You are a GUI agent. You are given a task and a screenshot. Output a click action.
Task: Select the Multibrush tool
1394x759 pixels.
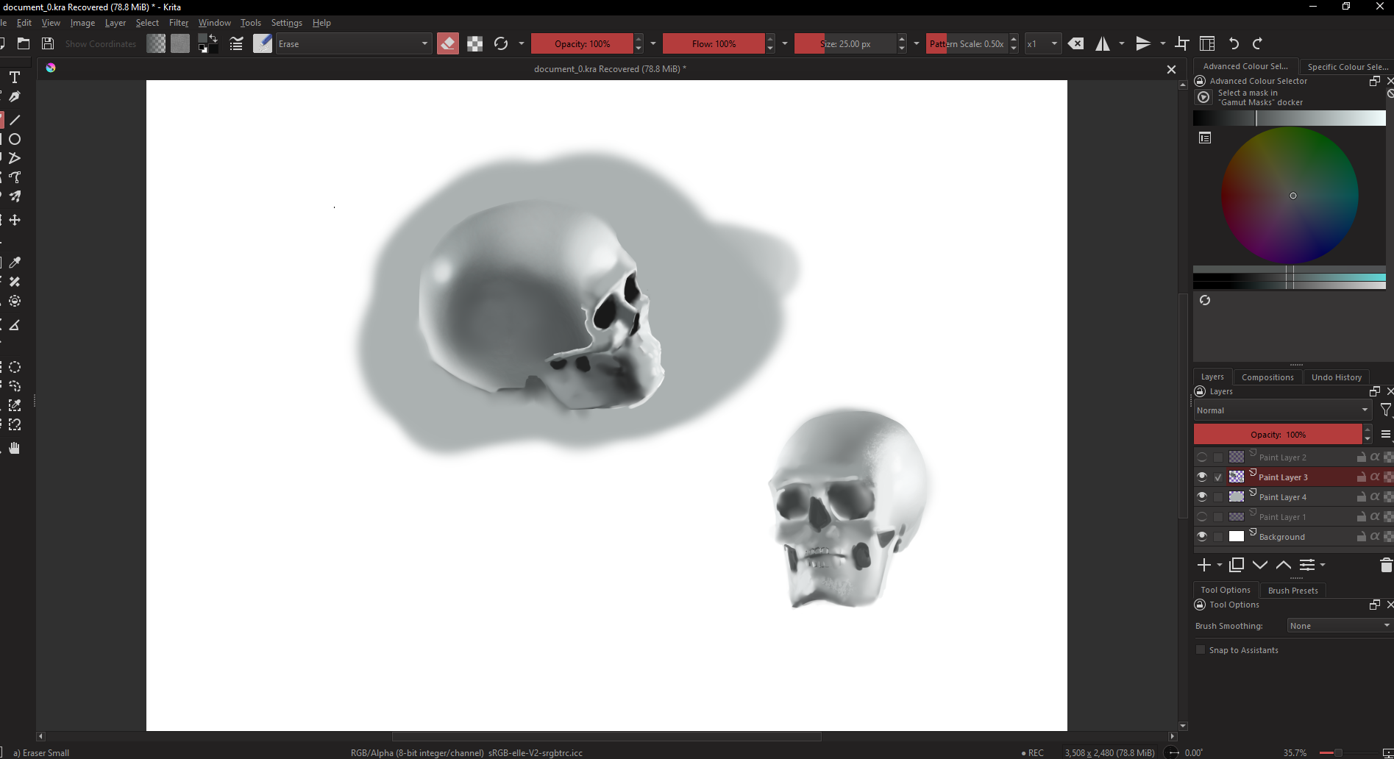point(15,196)
